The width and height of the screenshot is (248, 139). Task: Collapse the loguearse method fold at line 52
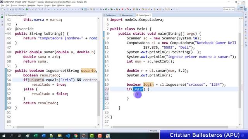[12, 71]
